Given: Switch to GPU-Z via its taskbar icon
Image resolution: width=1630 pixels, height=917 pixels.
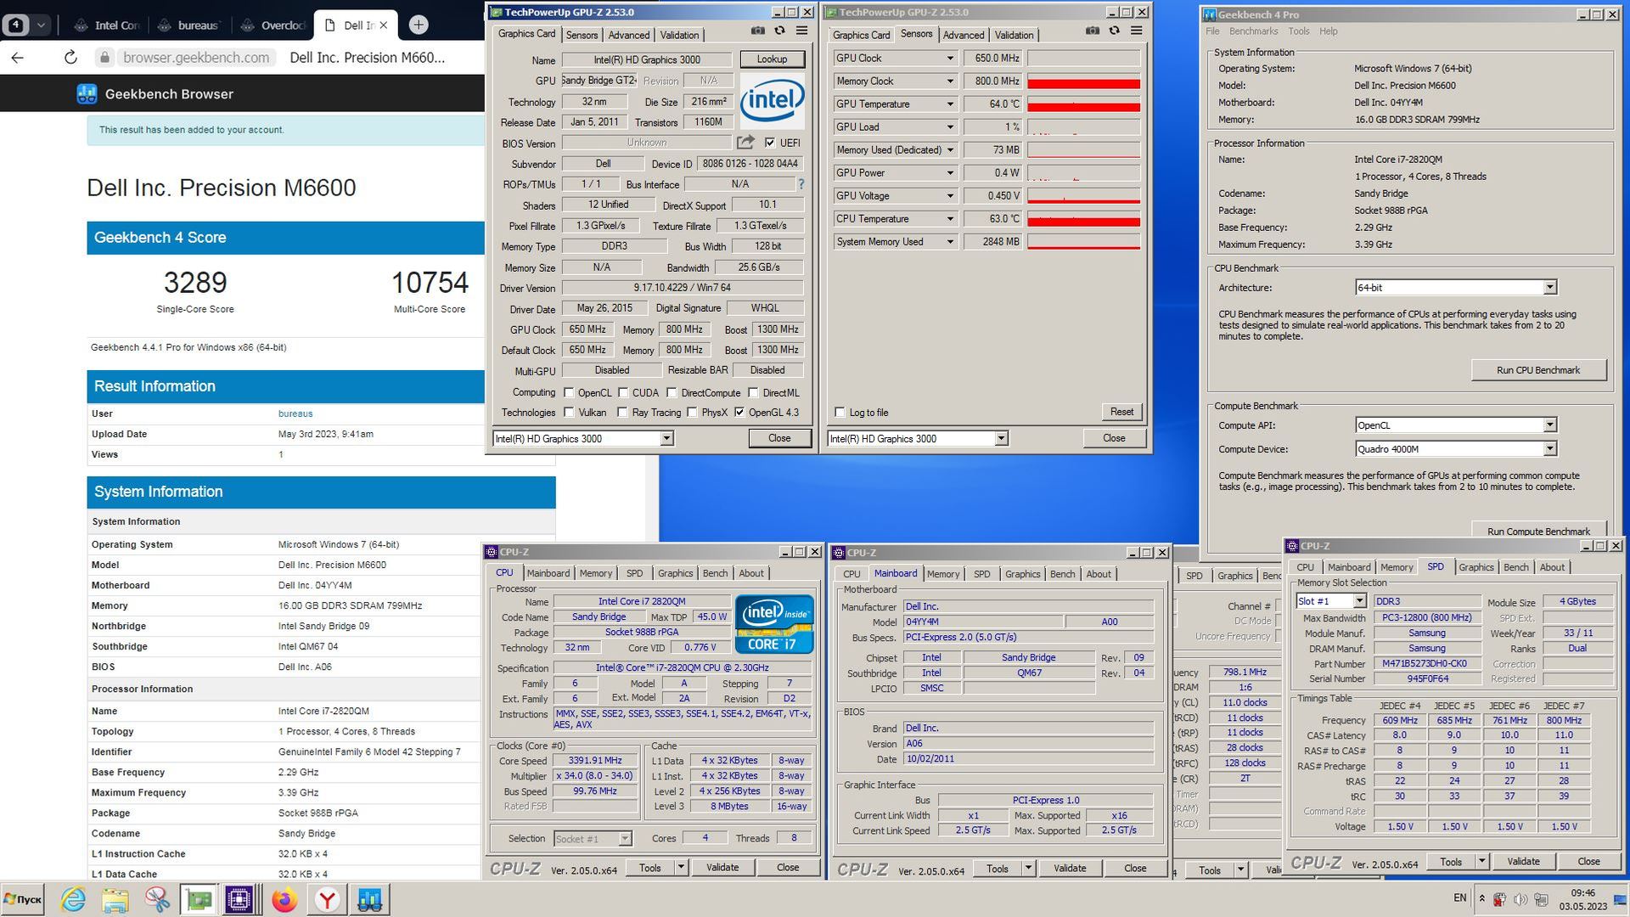Looking at the screenshot, I should click(199, 899).
